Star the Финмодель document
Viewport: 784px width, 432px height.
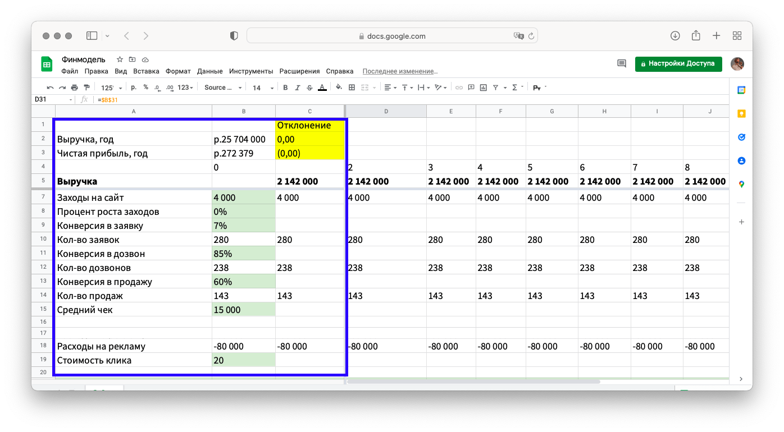coord(120,59)
